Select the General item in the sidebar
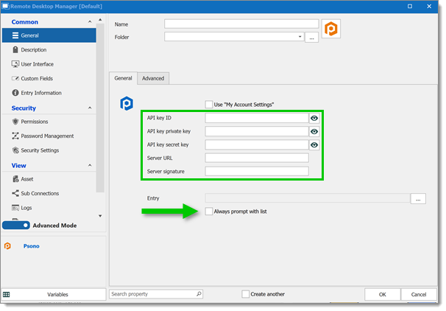Image resolution: width=446 pixels, height=311 pixels. (x=49, y=35)
